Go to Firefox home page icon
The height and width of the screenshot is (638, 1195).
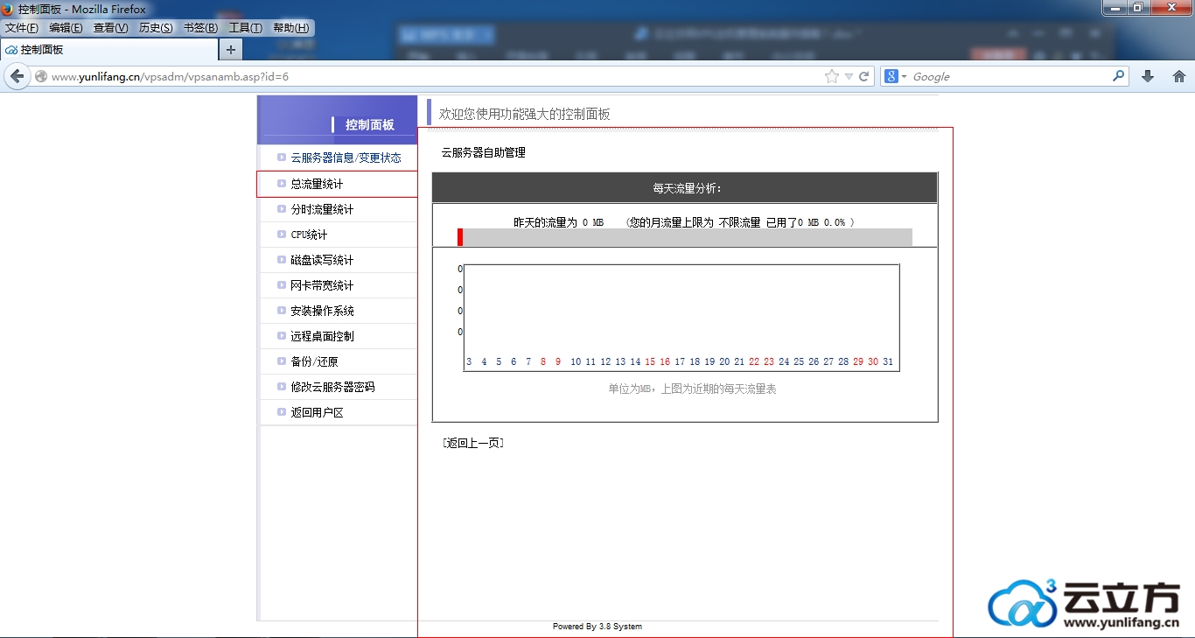coord(1178,76)
